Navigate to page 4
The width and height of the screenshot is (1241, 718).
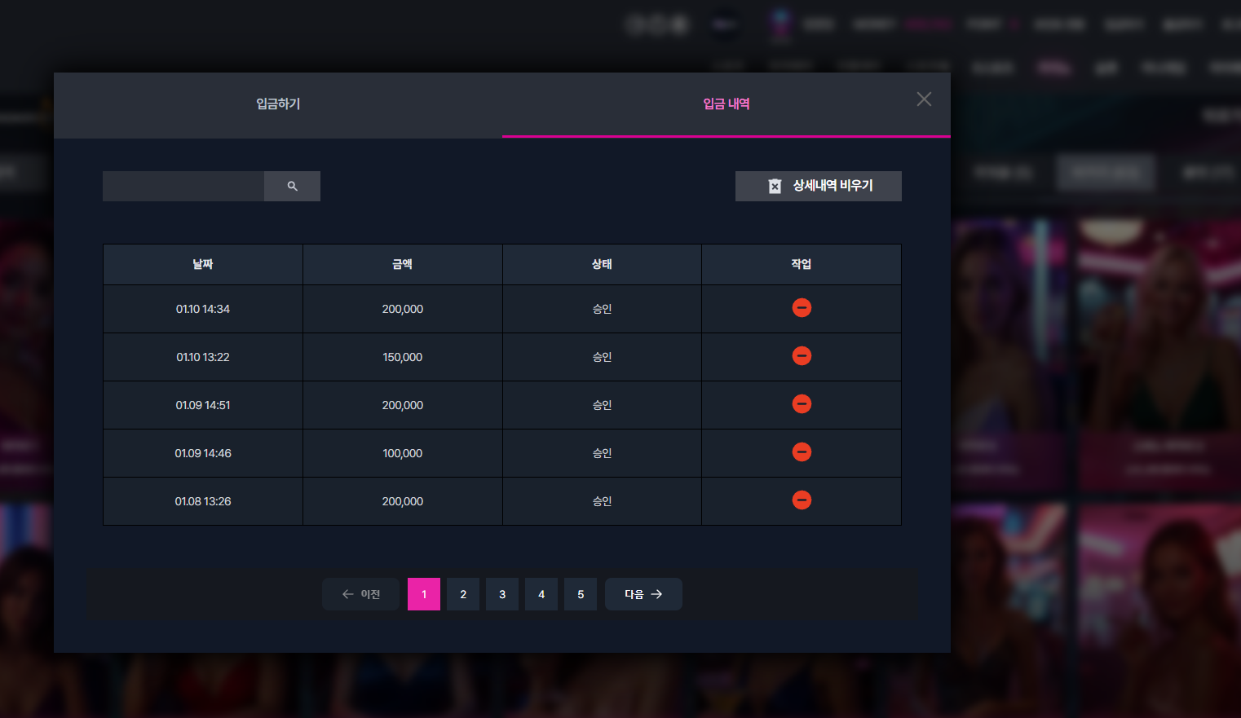[x=541, y=594]
